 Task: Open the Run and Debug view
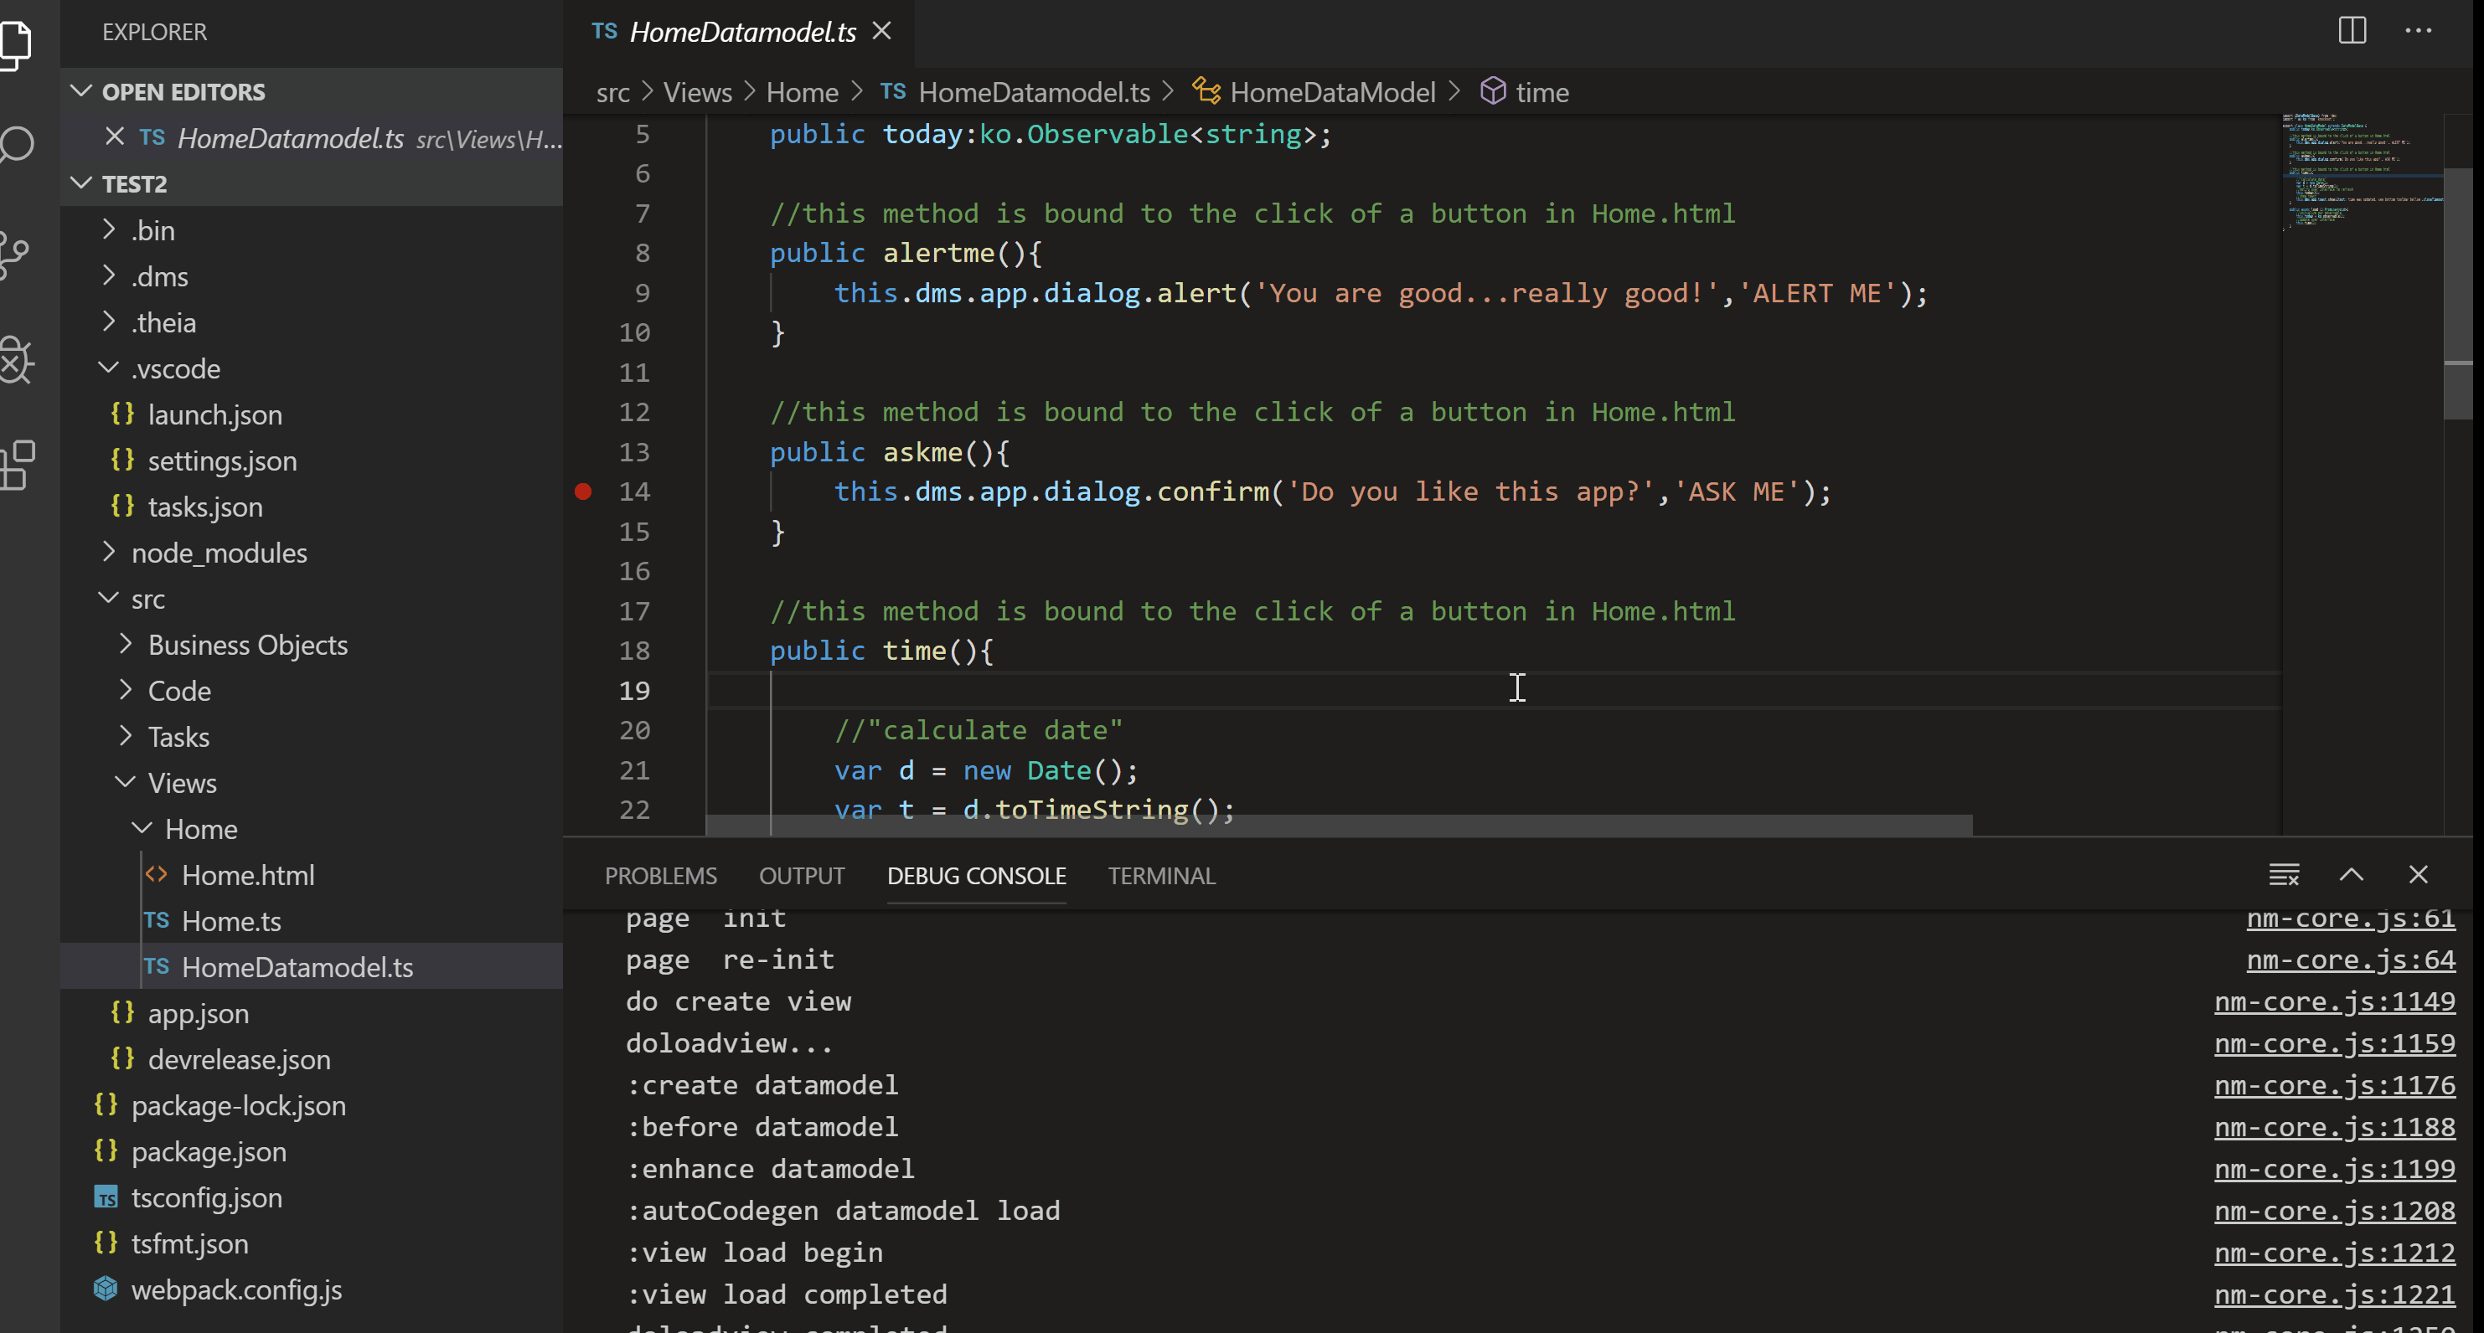point(17,361)
